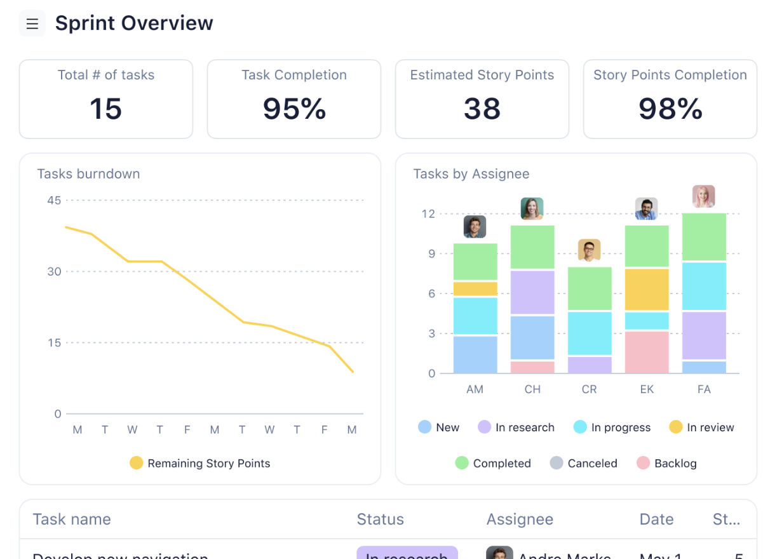The image size is (770, 559).
Task: Click the purple In research segment of the FA bar
Action: pyautogui.click(x=703, y=335)
